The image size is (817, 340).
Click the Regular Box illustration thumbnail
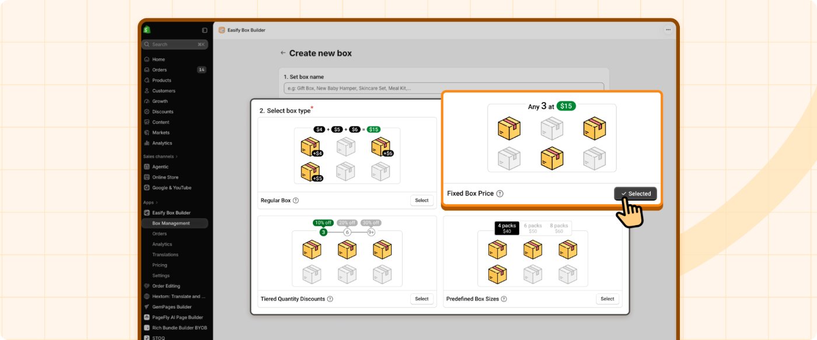pos(347,156)
